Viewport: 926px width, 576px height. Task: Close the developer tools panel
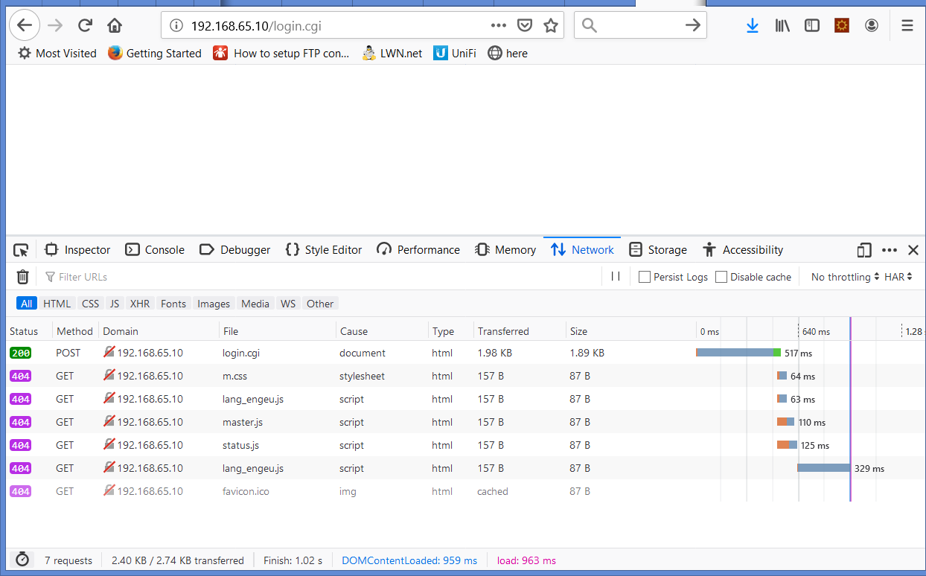[x=913, y=250]
